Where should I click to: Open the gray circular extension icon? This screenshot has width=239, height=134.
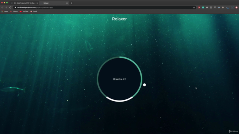click(x=211, y=7)
